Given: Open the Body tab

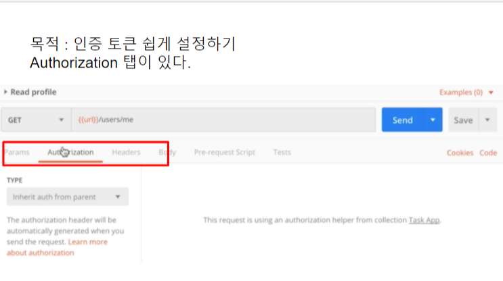Looking at the screenshot, I should point(167,153).
